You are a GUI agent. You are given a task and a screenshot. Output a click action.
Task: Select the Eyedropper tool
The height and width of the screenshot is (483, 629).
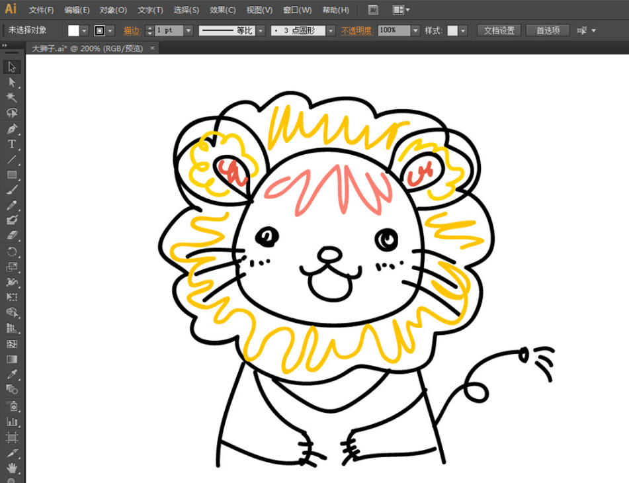pyautogui.click(x=12, y=374)
